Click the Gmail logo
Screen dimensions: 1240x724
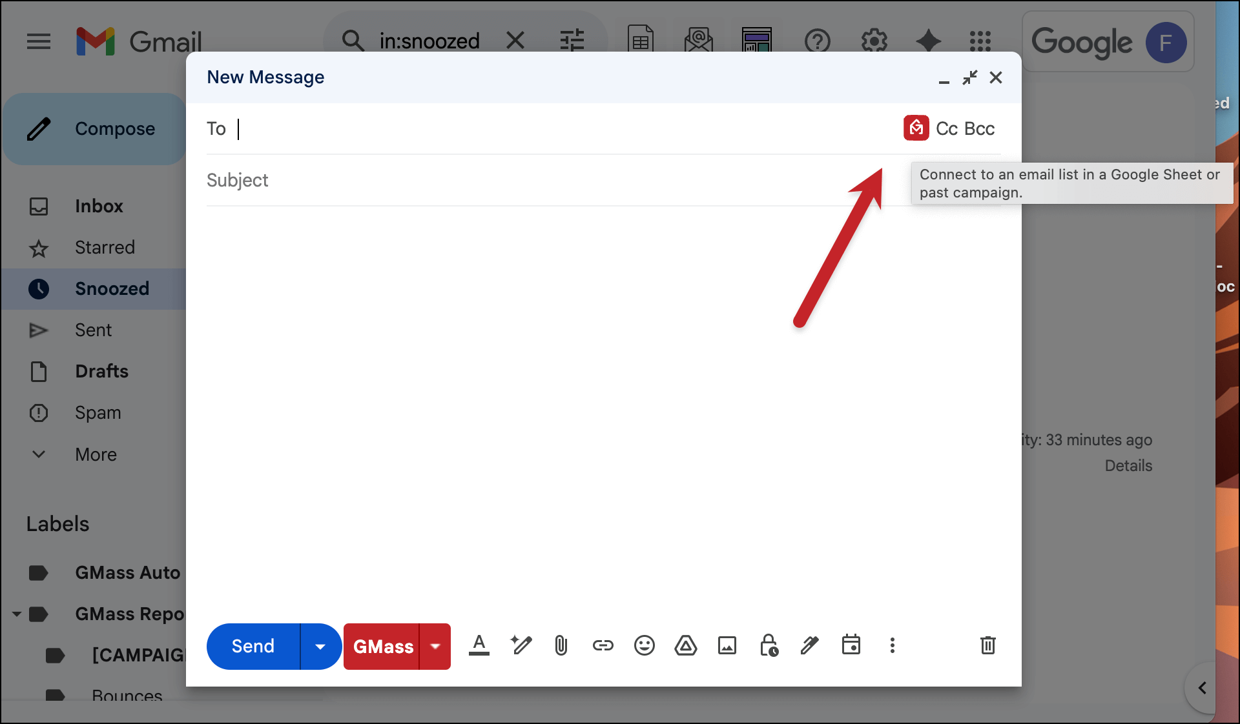click(139, 42)
